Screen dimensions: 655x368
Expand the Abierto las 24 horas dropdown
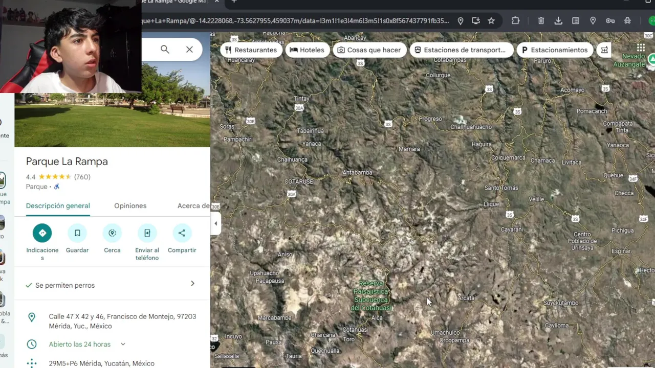coord(123,344)
